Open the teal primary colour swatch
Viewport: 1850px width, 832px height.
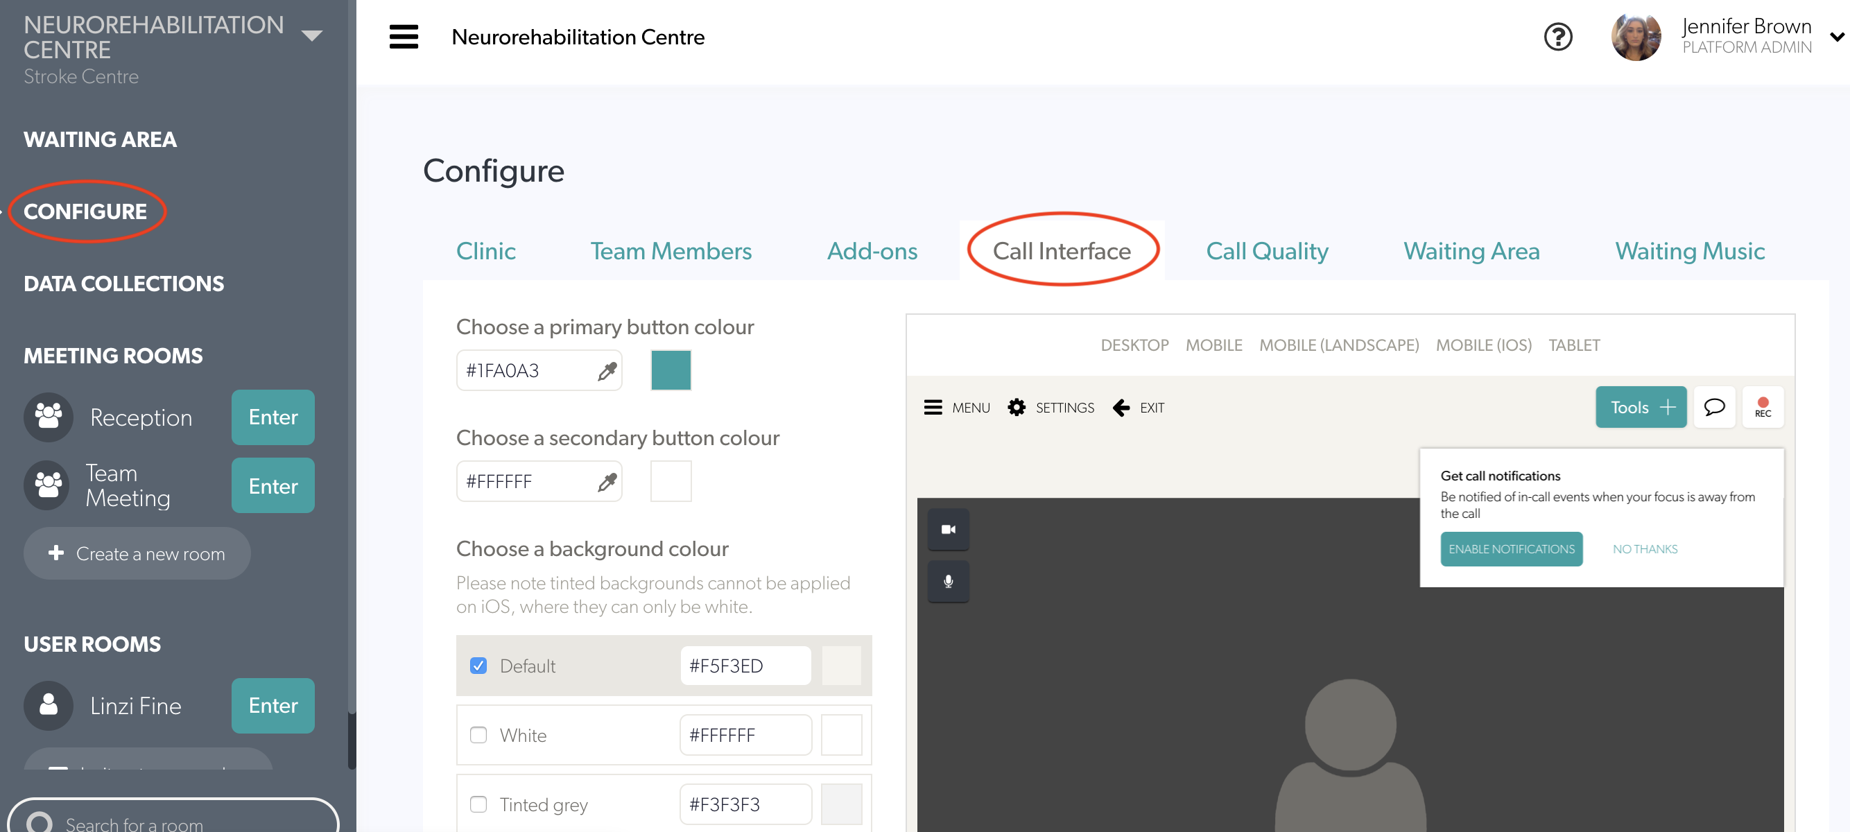point(671,370)
